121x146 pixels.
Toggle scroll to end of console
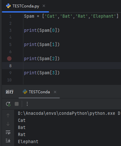click(8, 140)
